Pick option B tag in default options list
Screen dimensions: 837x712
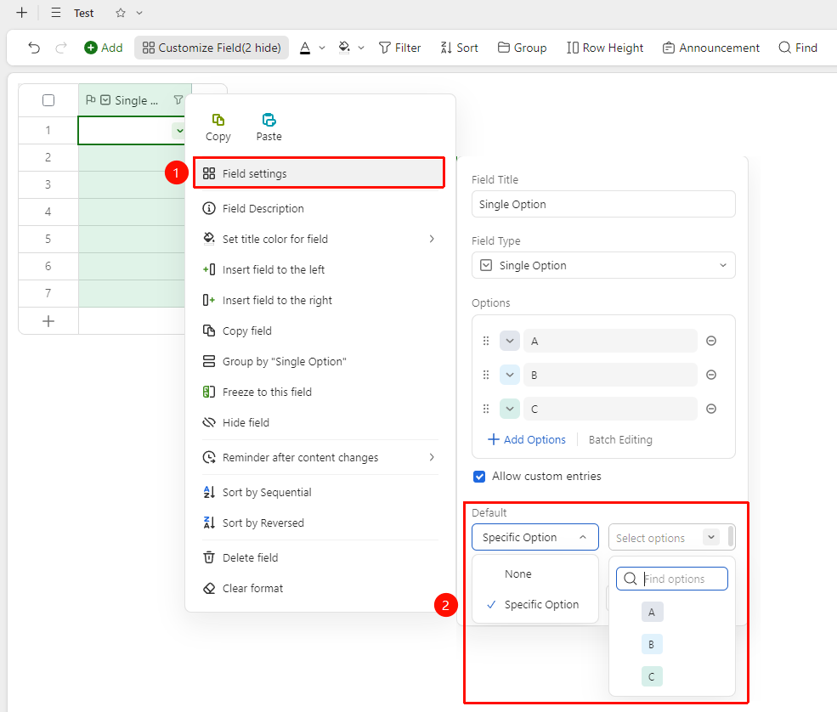[651, 645]
